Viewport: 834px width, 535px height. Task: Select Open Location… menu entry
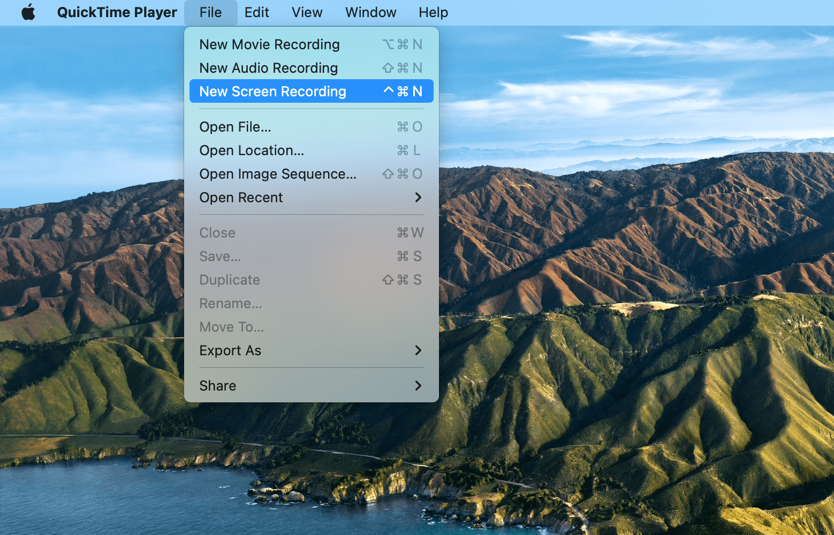tap(311, 150)
